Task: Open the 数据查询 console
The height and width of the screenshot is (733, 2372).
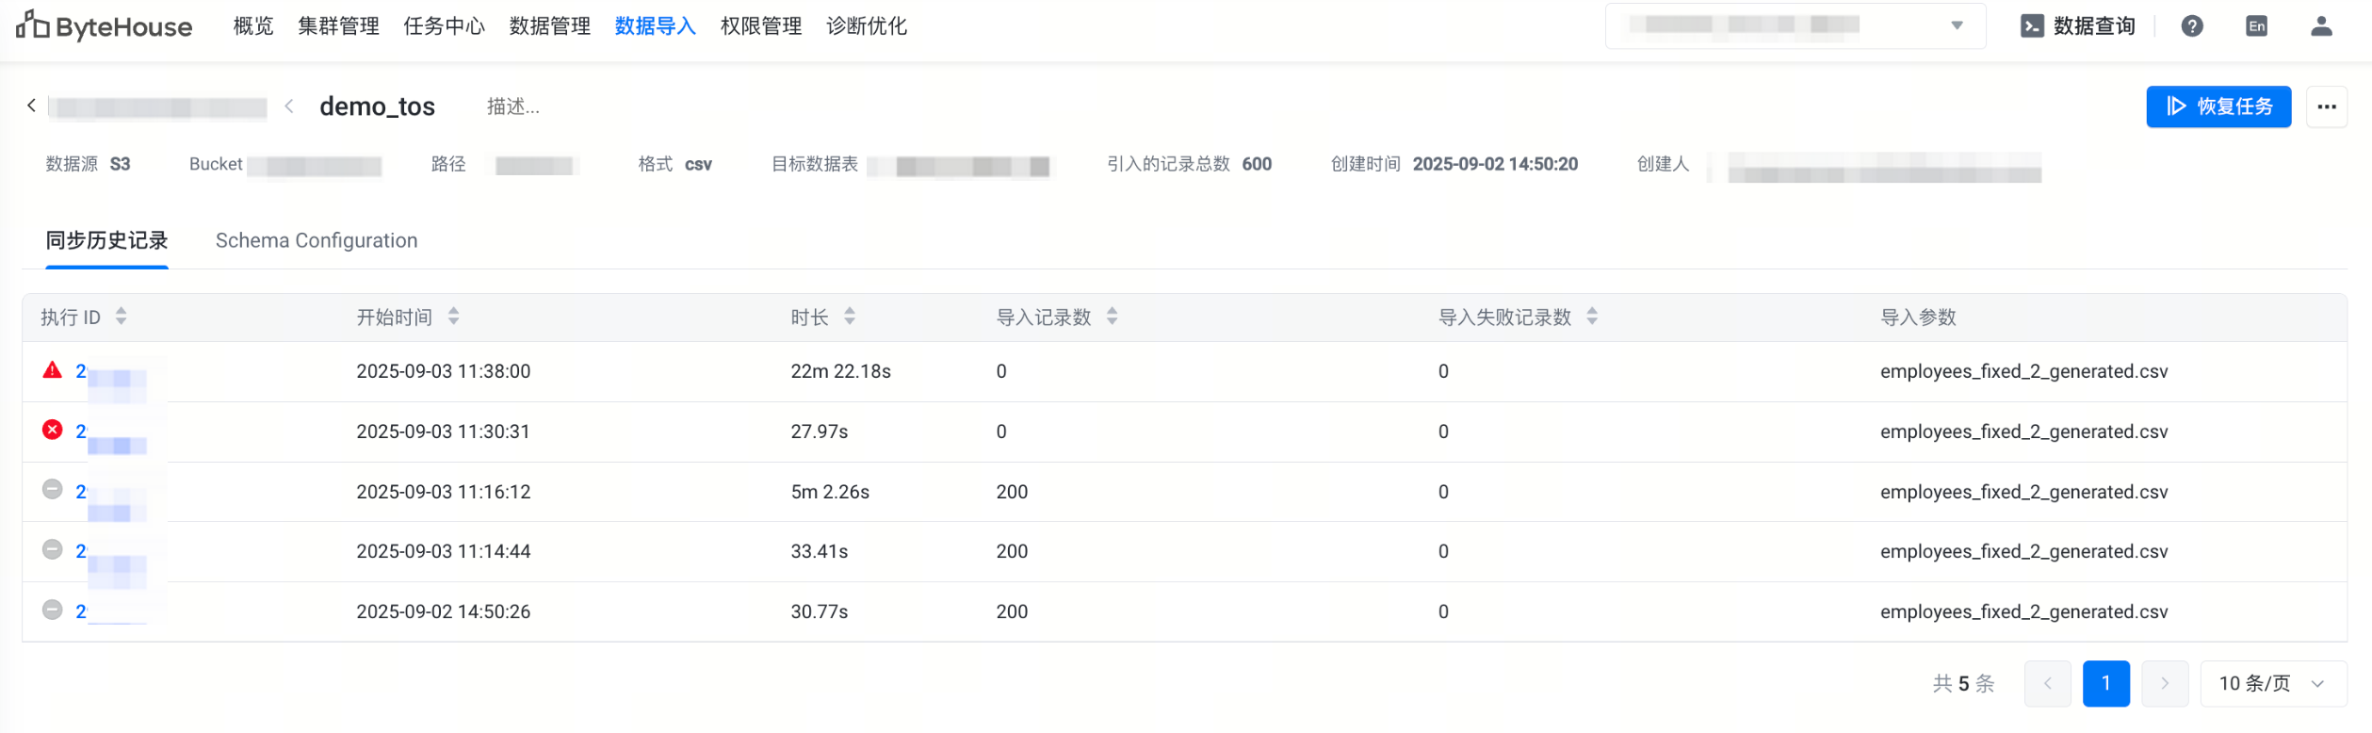Action: tap(2078, 26)
